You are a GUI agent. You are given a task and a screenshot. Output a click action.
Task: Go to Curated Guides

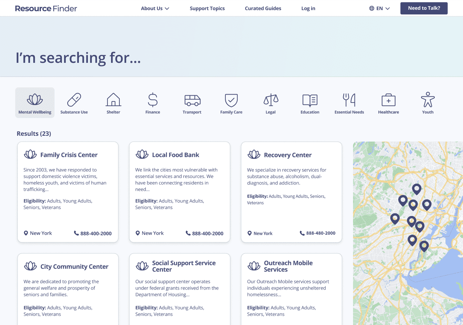263,8
